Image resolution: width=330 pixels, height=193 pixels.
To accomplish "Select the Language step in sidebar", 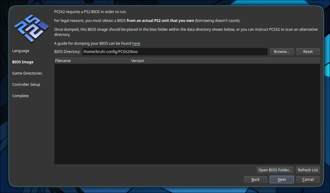I will click(x=21, y=51).
